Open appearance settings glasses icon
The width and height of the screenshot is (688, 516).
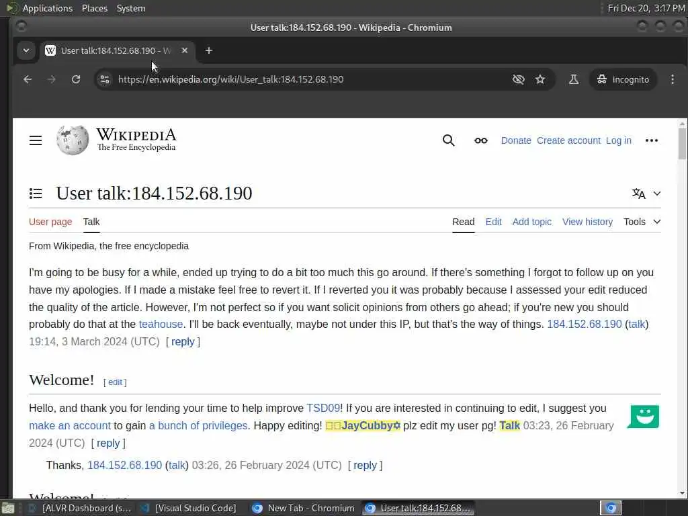coord(481,140)
